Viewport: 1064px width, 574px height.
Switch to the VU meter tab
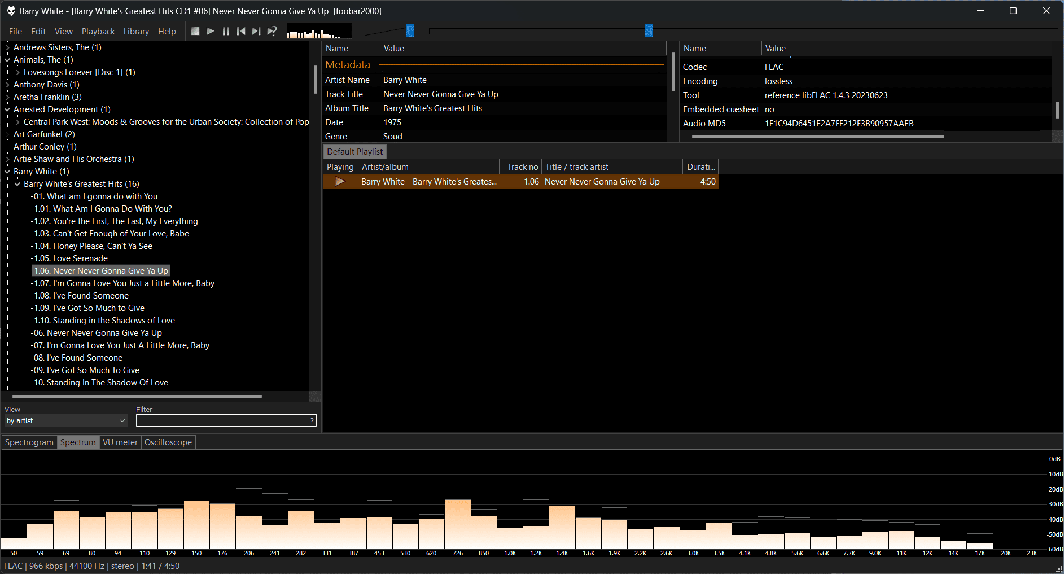(120, 442)
